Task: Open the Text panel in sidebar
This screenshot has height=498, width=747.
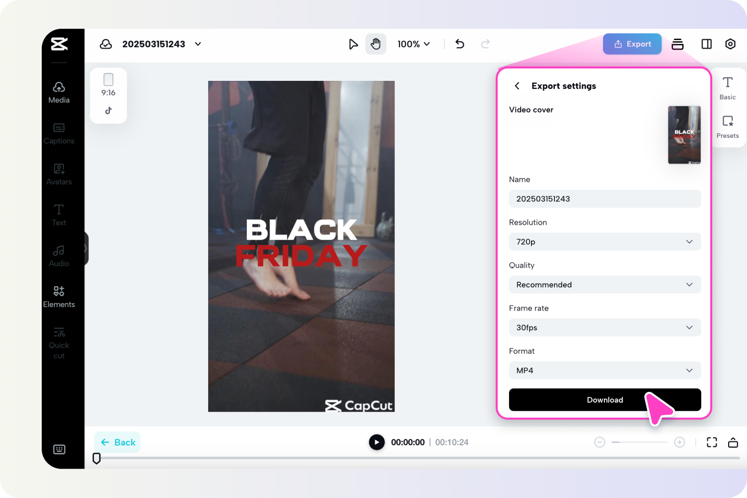Action: 59,215
